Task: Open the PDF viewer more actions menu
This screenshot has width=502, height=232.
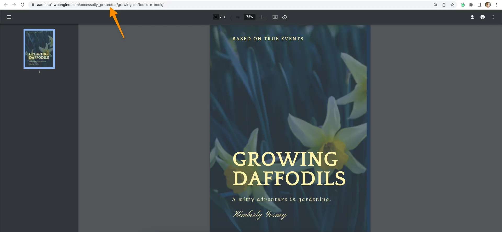Action: point(493,17)
